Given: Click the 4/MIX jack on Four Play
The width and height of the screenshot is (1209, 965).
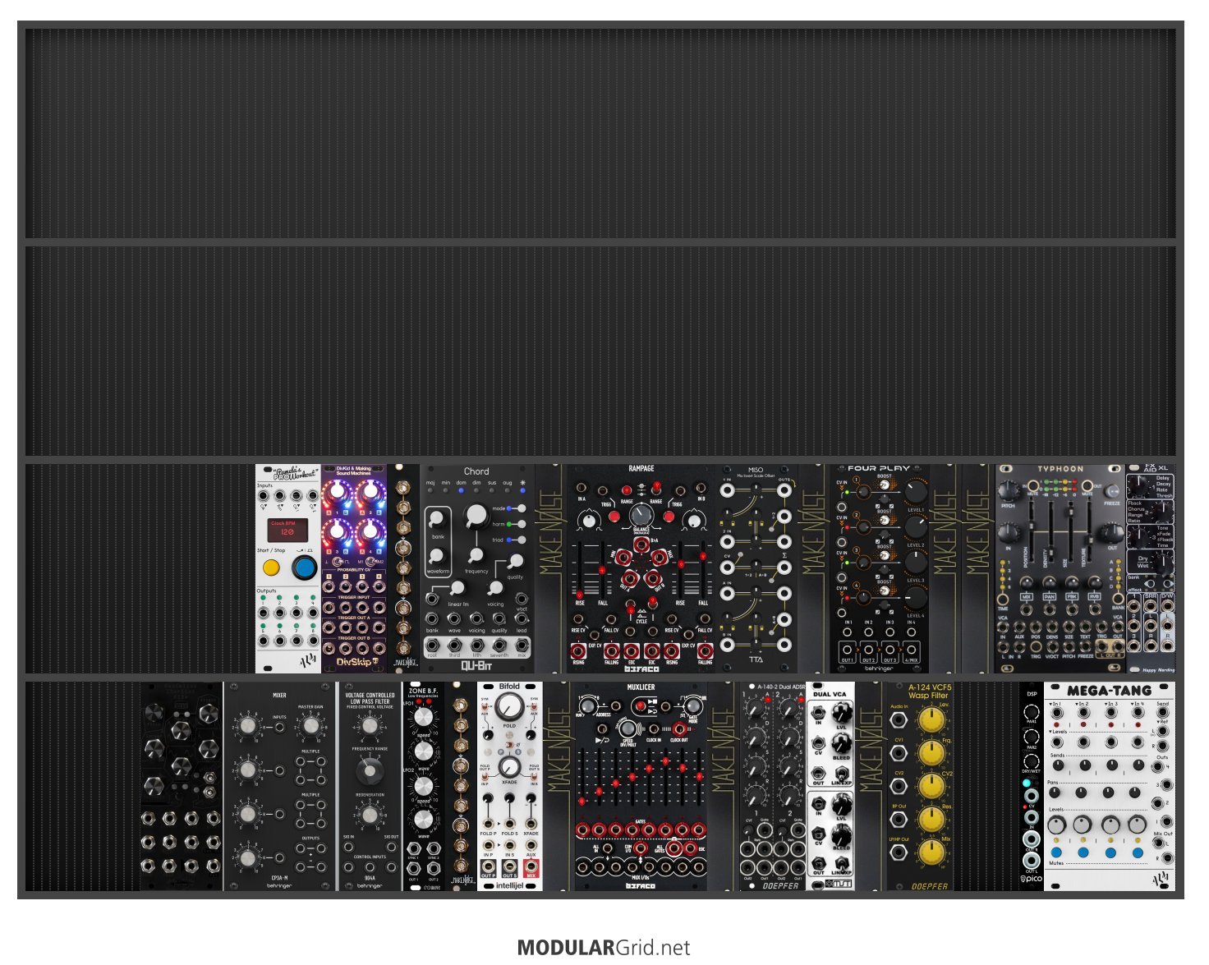Looking at the screenshot, I should (x=911, y=649).
